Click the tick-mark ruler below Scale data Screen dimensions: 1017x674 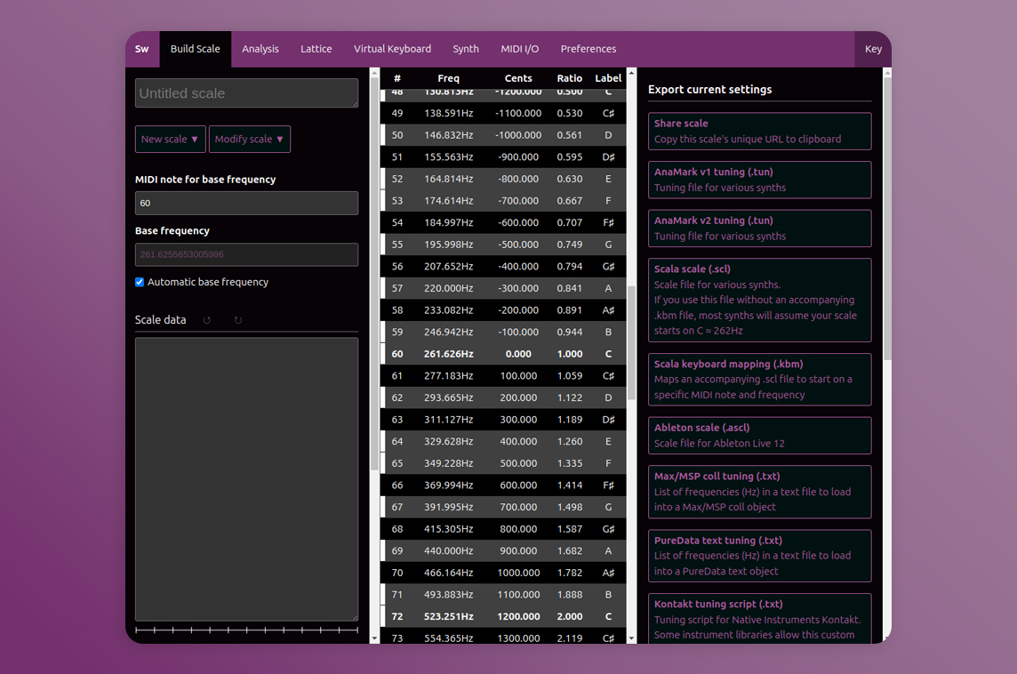pos(246,630)
